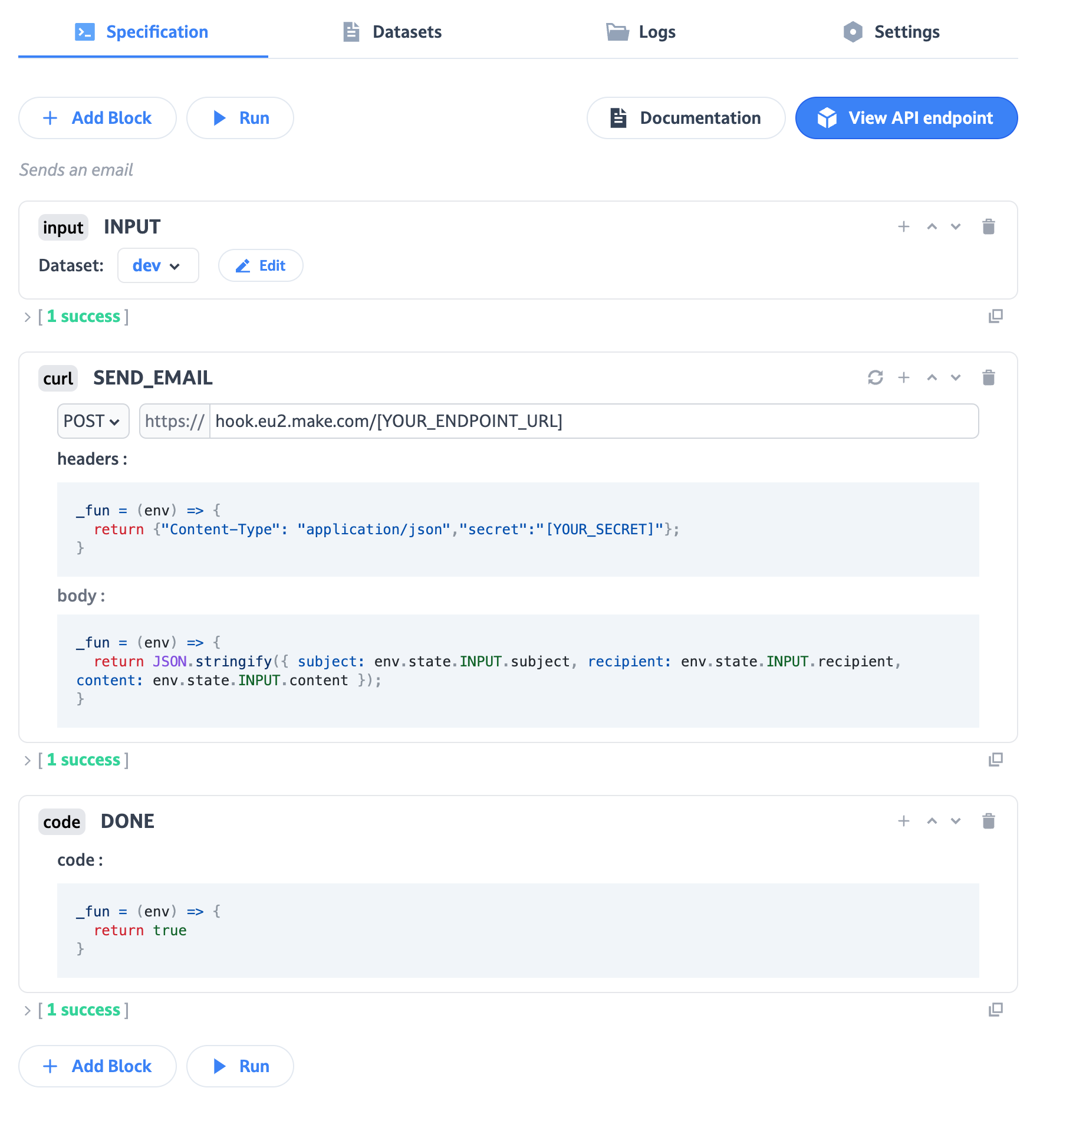
Task: Add a block after INPUT using plus icon
Action: (x=904, y=226)
